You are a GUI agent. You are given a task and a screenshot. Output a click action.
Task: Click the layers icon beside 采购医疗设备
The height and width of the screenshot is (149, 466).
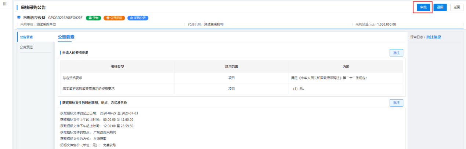coord(19,18)
